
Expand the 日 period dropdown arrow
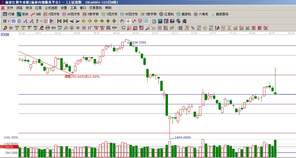(x=8, y=21)
